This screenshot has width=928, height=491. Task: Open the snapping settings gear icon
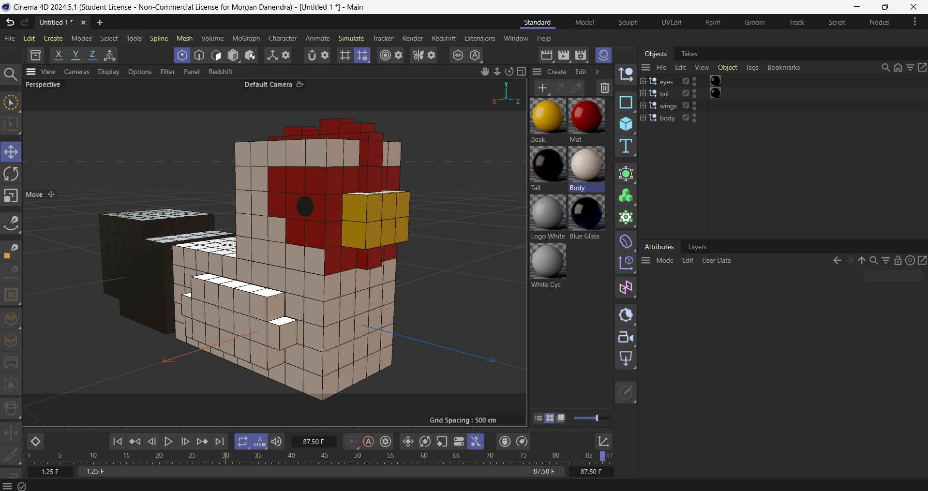(x=324, y=55)
